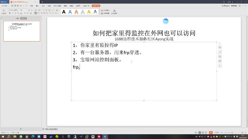248x139 pixels.
Task: Apply the yellow WordArt text style
Action: [89, 12]
